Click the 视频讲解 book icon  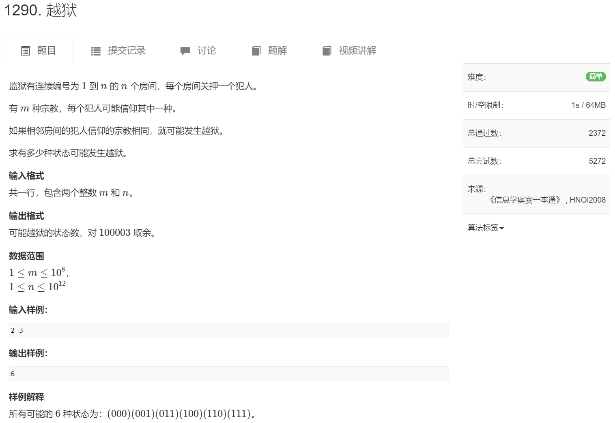tap(327, 51)
